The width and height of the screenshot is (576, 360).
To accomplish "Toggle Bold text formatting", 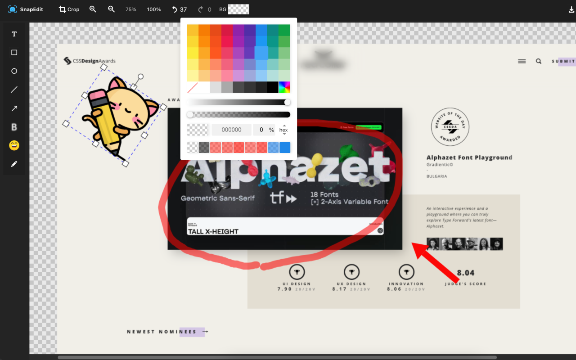I will tap(13, 126).
